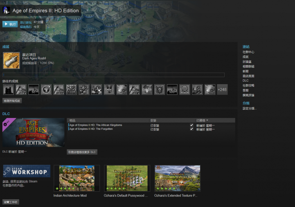This screenshot has height=207, width=295.
Task: Open the 社群中心 community hub link
Action: click(248, 52)
